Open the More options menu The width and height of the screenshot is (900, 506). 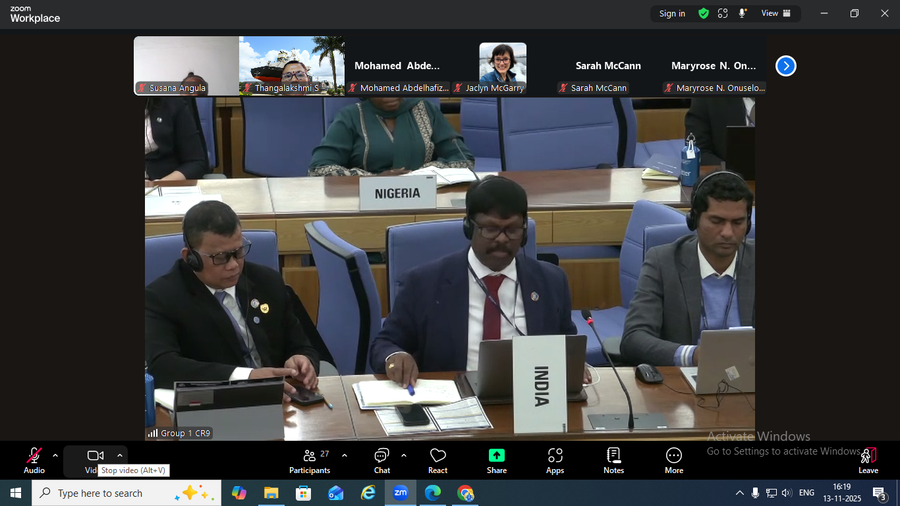click(673, 461)
